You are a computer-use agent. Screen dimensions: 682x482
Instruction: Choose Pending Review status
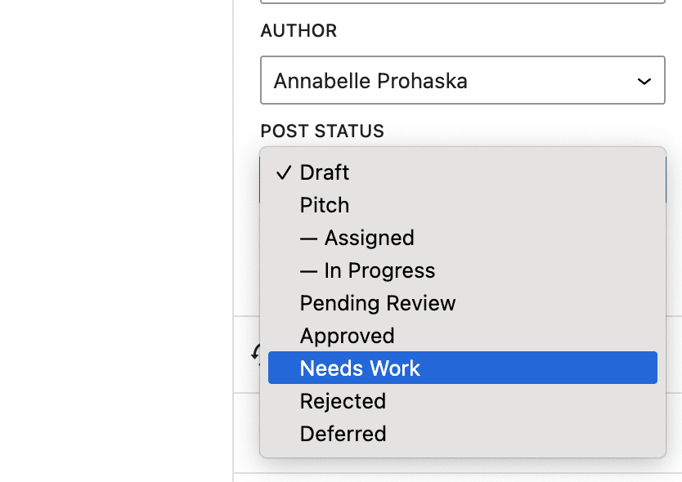(x=378, y=303)
